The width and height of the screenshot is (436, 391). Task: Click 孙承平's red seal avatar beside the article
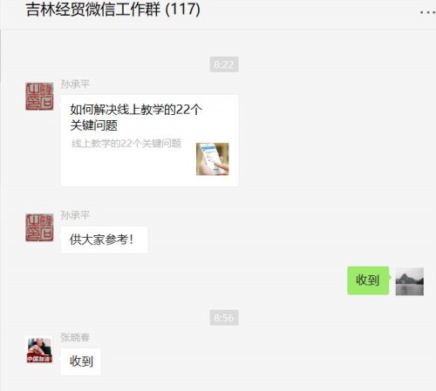click(39, 97)
